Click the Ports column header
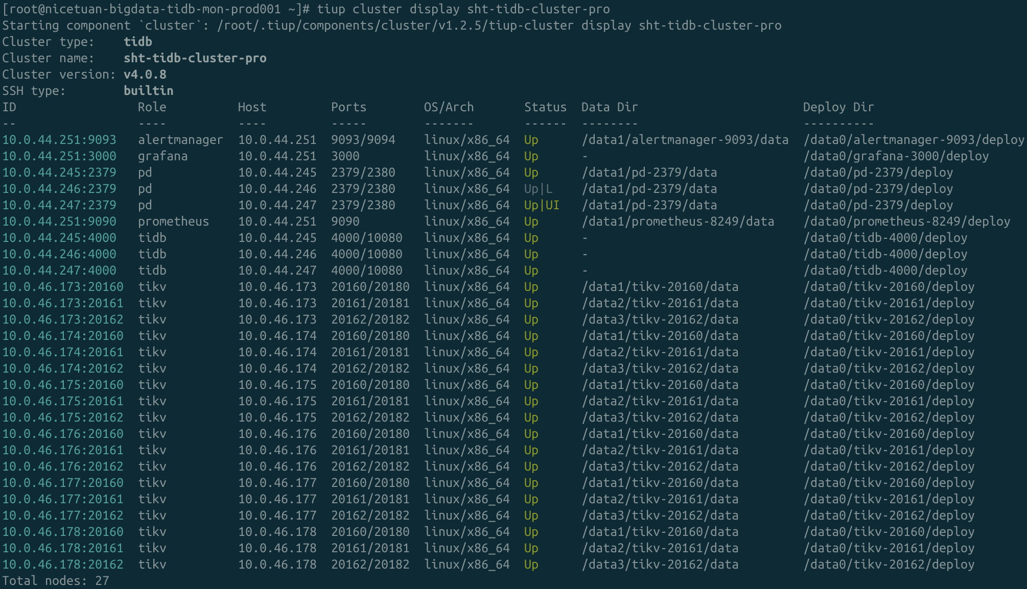 pyautogui.click(x=348, y=107)
